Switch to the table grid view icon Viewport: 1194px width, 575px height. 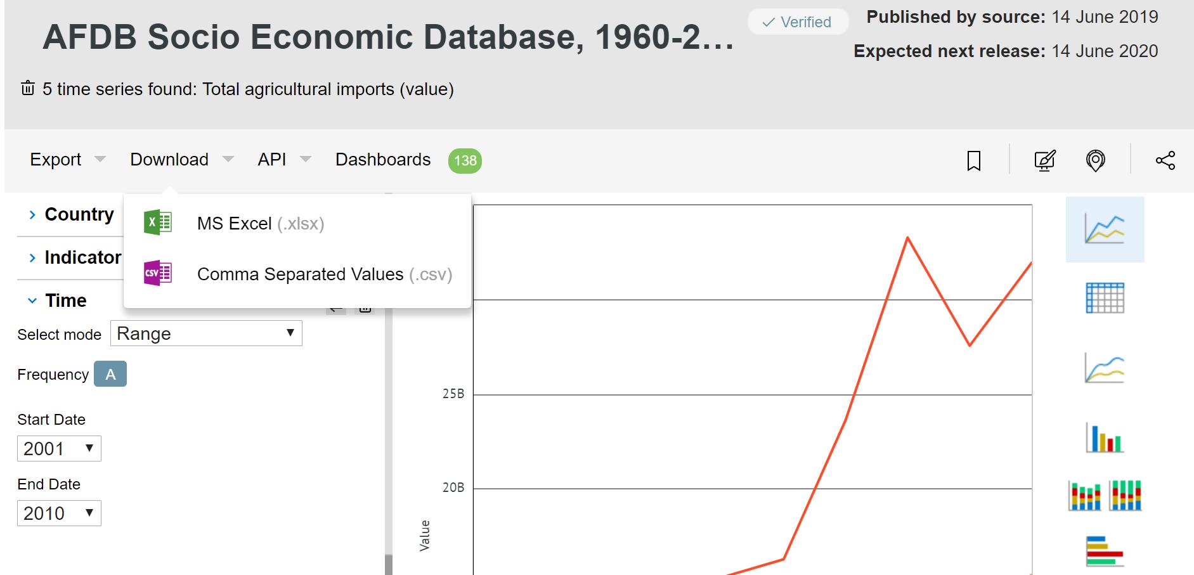(1105, 298)
